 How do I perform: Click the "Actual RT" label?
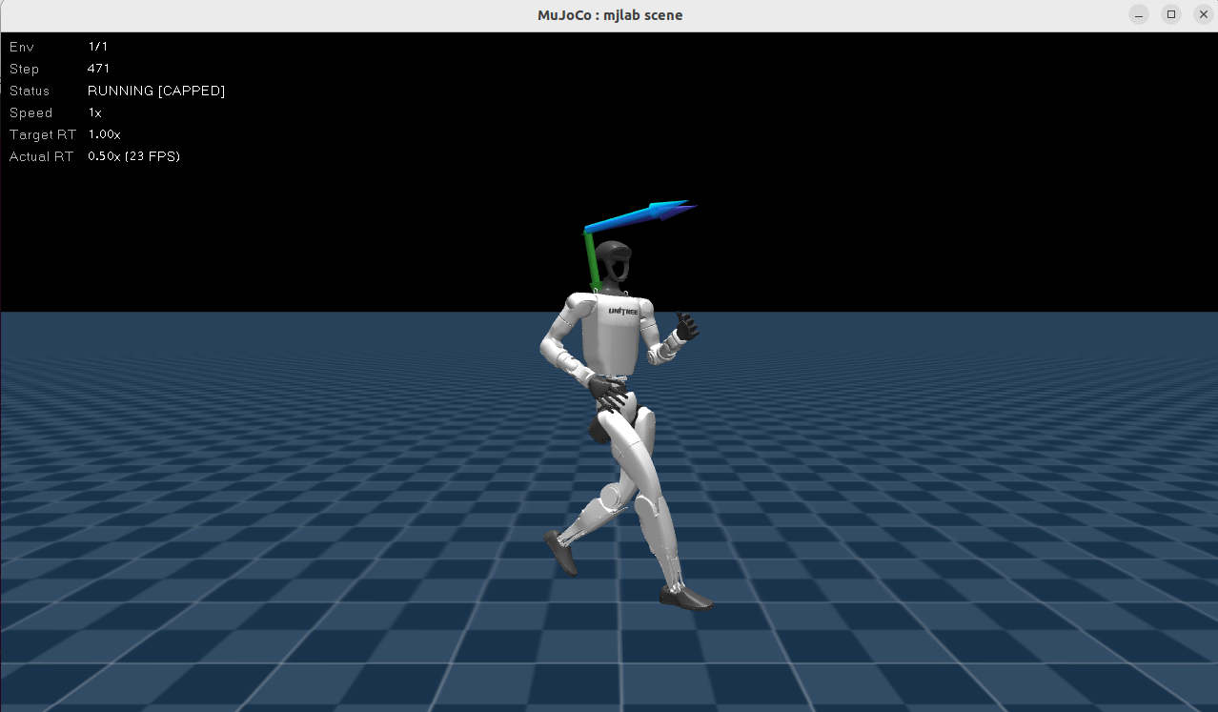pos(42,156)
